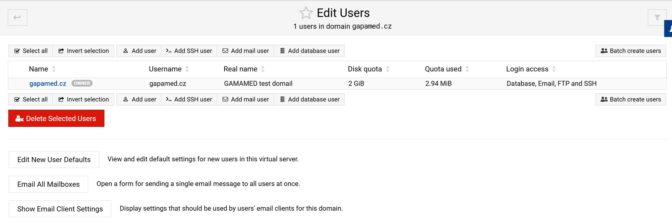Viewport: 672px width, 224px height.
Task: Open gapamed.cz user link
Action: coord(48,83)
